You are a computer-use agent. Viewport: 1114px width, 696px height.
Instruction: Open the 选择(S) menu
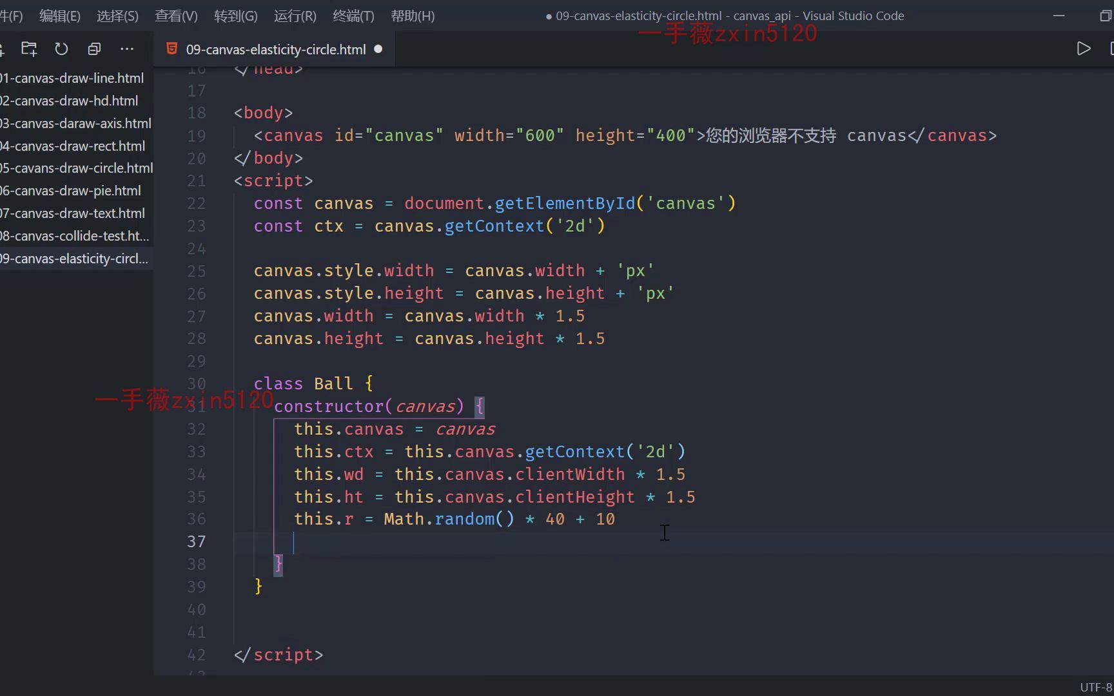point(117,15)
